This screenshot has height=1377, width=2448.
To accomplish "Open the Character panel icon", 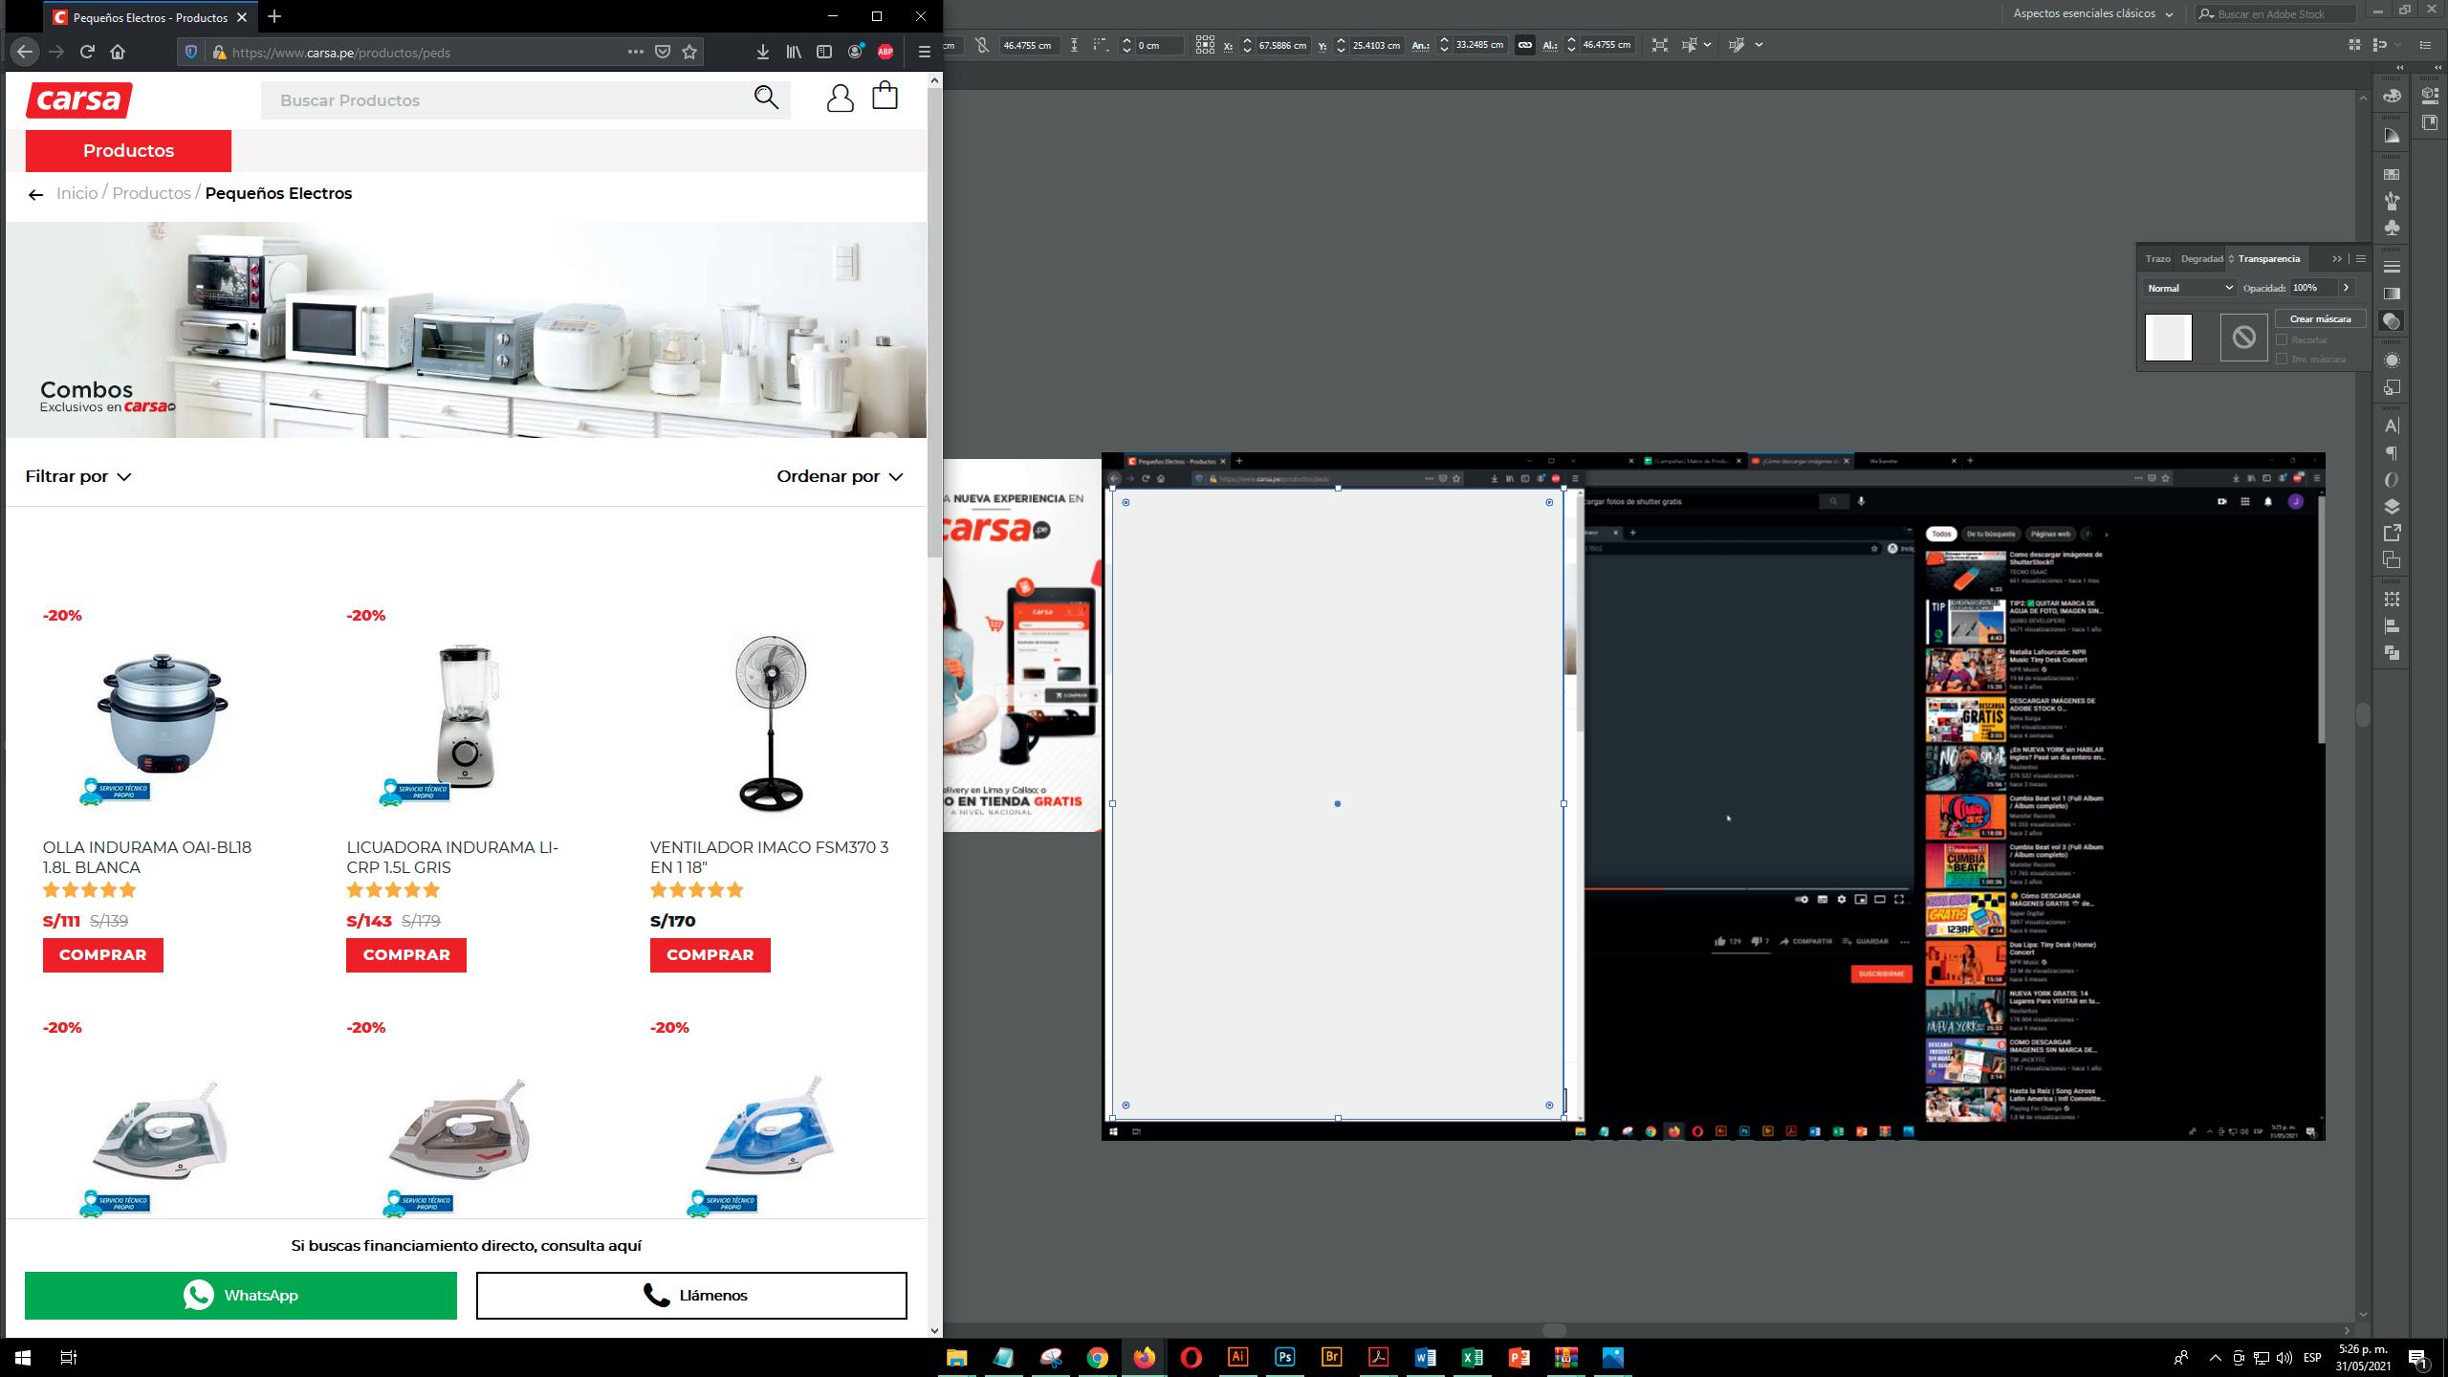I will click(x=2392, y=426).
